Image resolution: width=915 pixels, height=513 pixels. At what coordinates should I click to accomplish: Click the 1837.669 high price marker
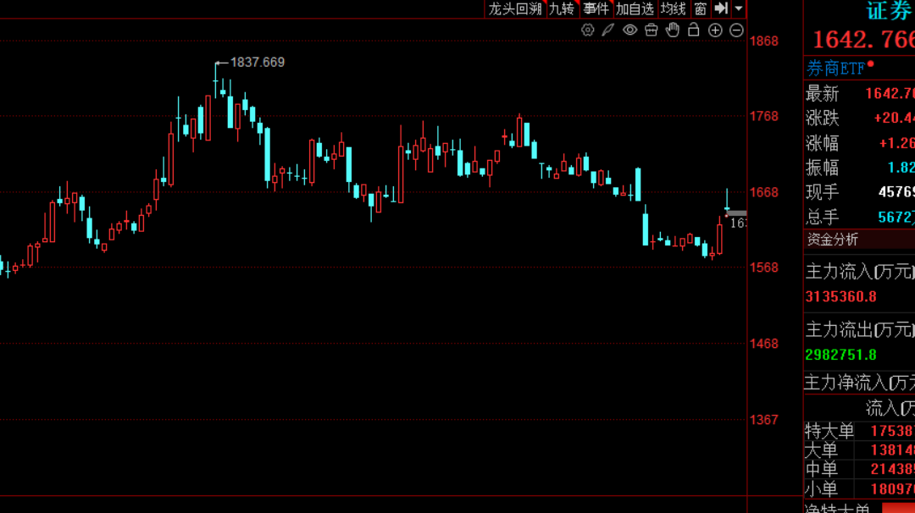(x=258, y=62)
